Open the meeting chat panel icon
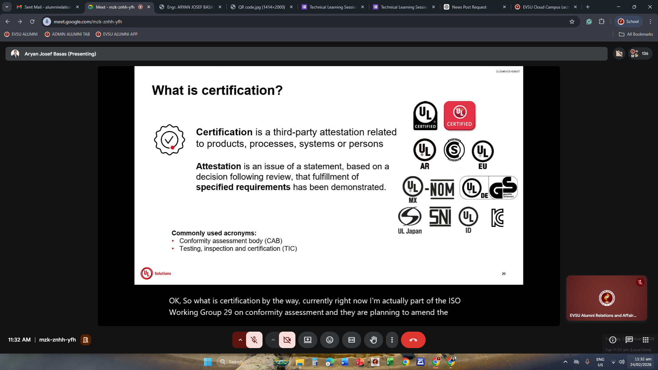Screen dimensions: 658x370 [629, 340]
